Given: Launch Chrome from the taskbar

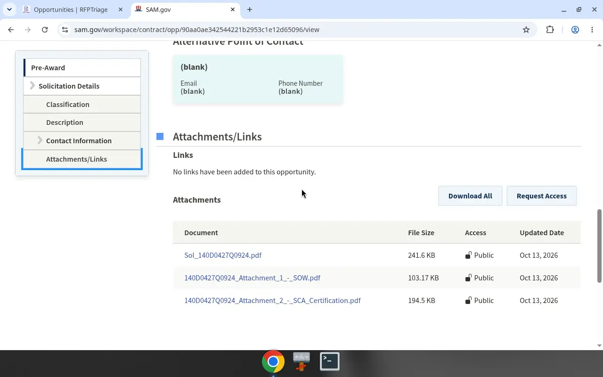Looking at the screenshot, I should coord(273,361).
